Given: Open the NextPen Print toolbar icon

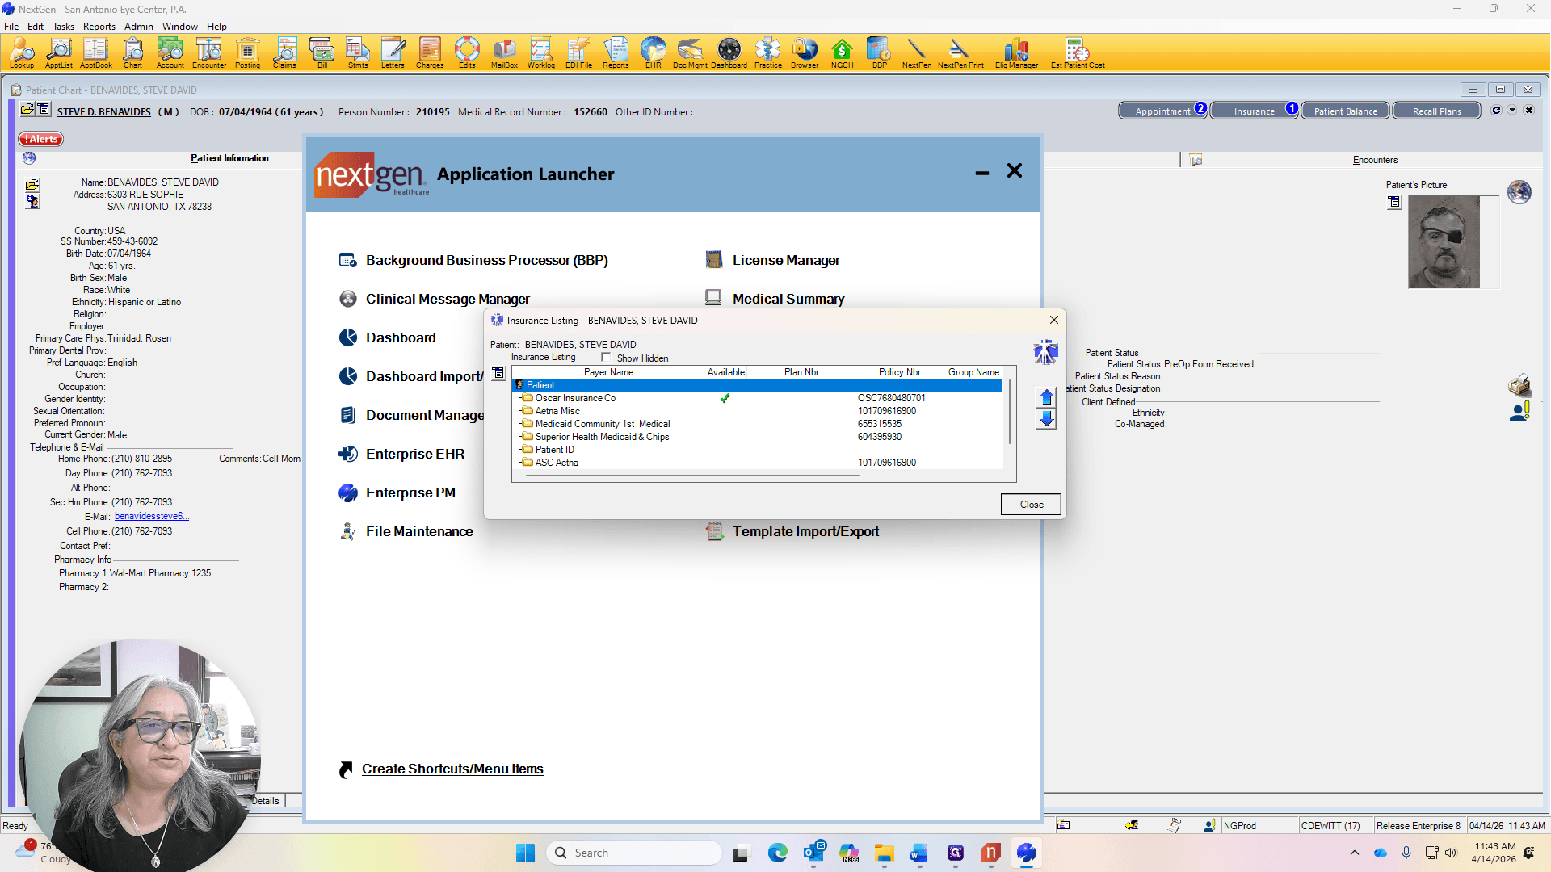Looking at the screenshot, I should pyautogui.click(x=960, y=53).
